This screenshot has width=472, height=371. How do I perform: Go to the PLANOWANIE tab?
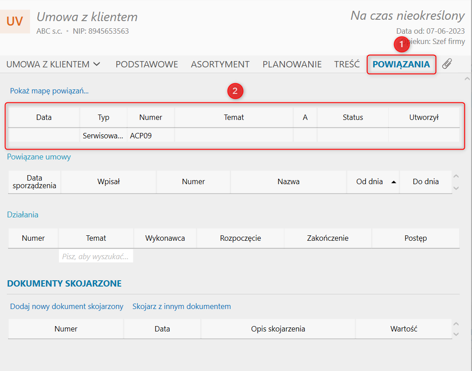(292, 64)
